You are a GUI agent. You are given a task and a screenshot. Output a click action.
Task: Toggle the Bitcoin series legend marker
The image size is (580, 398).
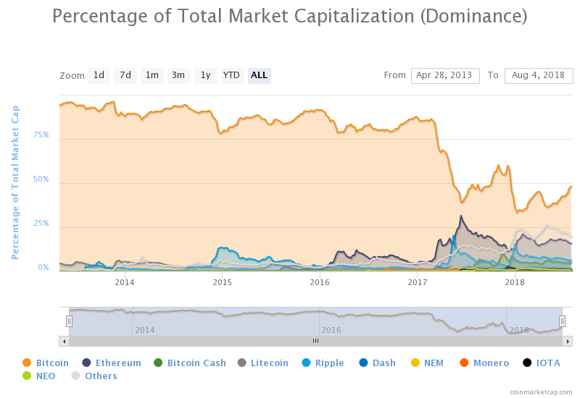[x=27, y=363]
